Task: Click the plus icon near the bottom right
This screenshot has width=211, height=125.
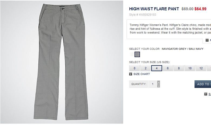Action: (x=206, y=94)
